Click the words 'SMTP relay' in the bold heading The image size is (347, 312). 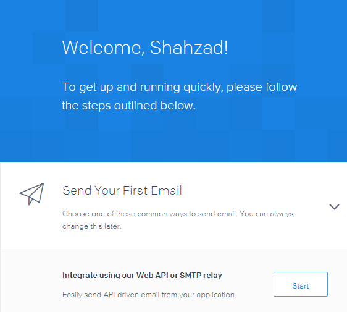pyautogui.click(x=201, y=276)
